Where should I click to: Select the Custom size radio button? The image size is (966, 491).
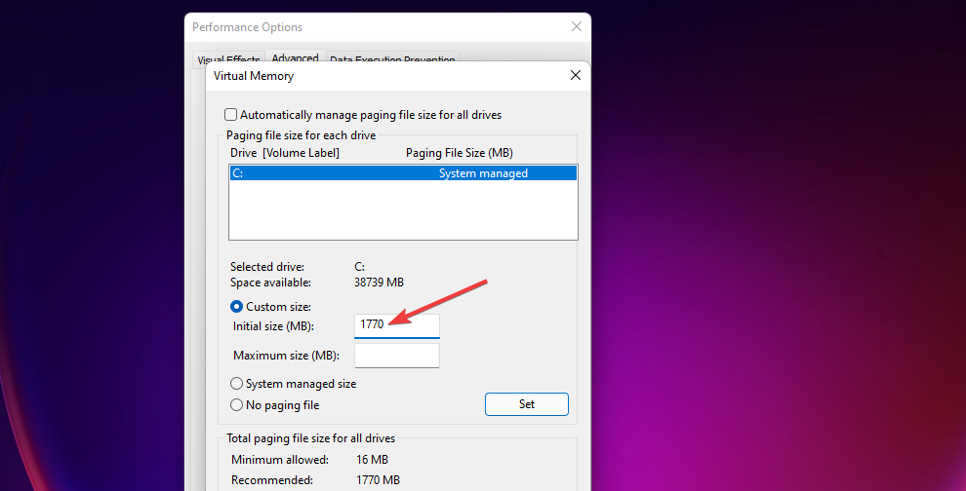[x=236, y=307]
